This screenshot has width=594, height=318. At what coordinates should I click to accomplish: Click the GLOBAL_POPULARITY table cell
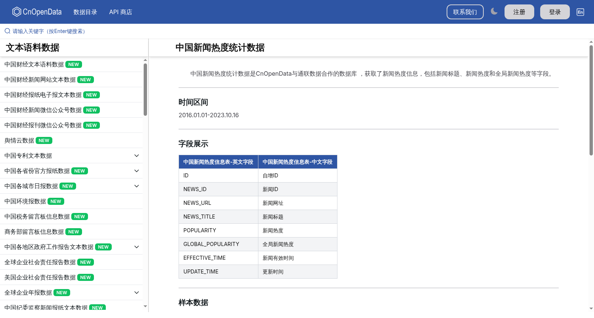point(218,244)
